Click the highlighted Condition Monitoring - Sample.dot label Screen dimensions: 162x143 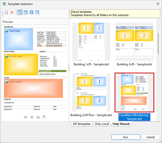pyautogui.click(x=134, y=117)
